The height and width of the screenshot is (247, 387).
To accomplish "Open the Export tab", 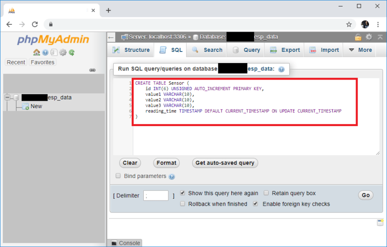I will point(285,50).
